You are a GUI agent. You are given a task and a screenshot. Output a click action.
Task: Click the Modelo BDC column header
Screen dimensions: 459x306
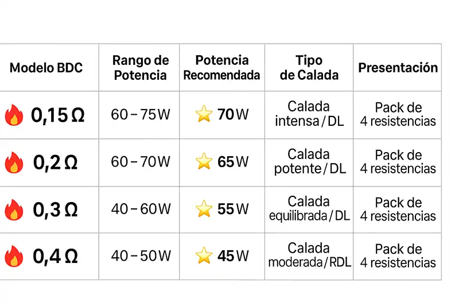(x=46, y=68)
